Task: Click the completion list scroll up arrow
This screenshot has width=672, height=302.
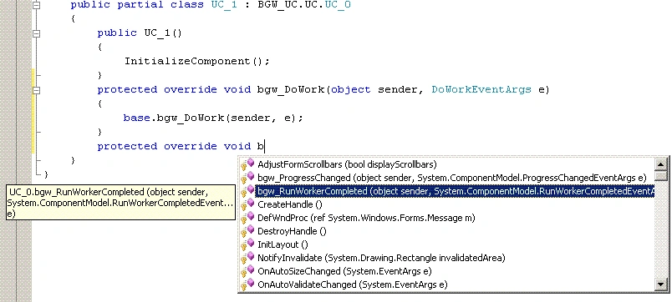Action: tap(661, 164)
